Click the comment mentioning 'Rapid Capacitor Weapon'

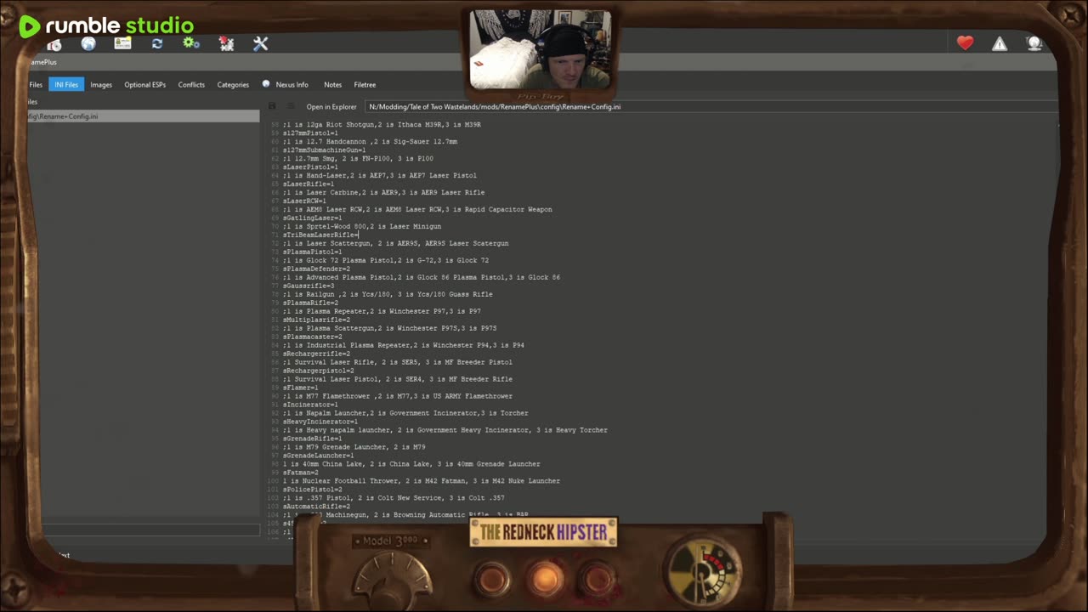coord(417,210)
